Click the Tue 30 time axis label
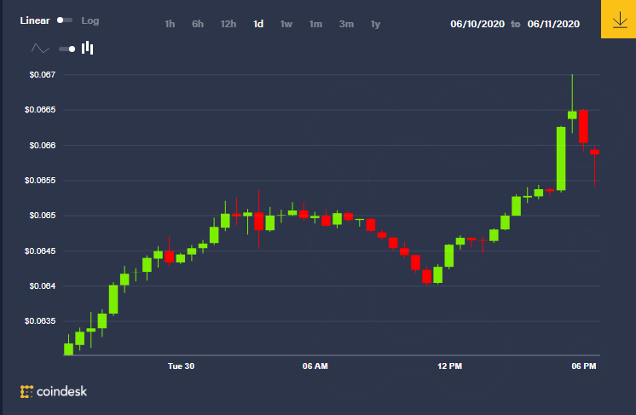This screenshot has height=415, width=636. point(181,366)
